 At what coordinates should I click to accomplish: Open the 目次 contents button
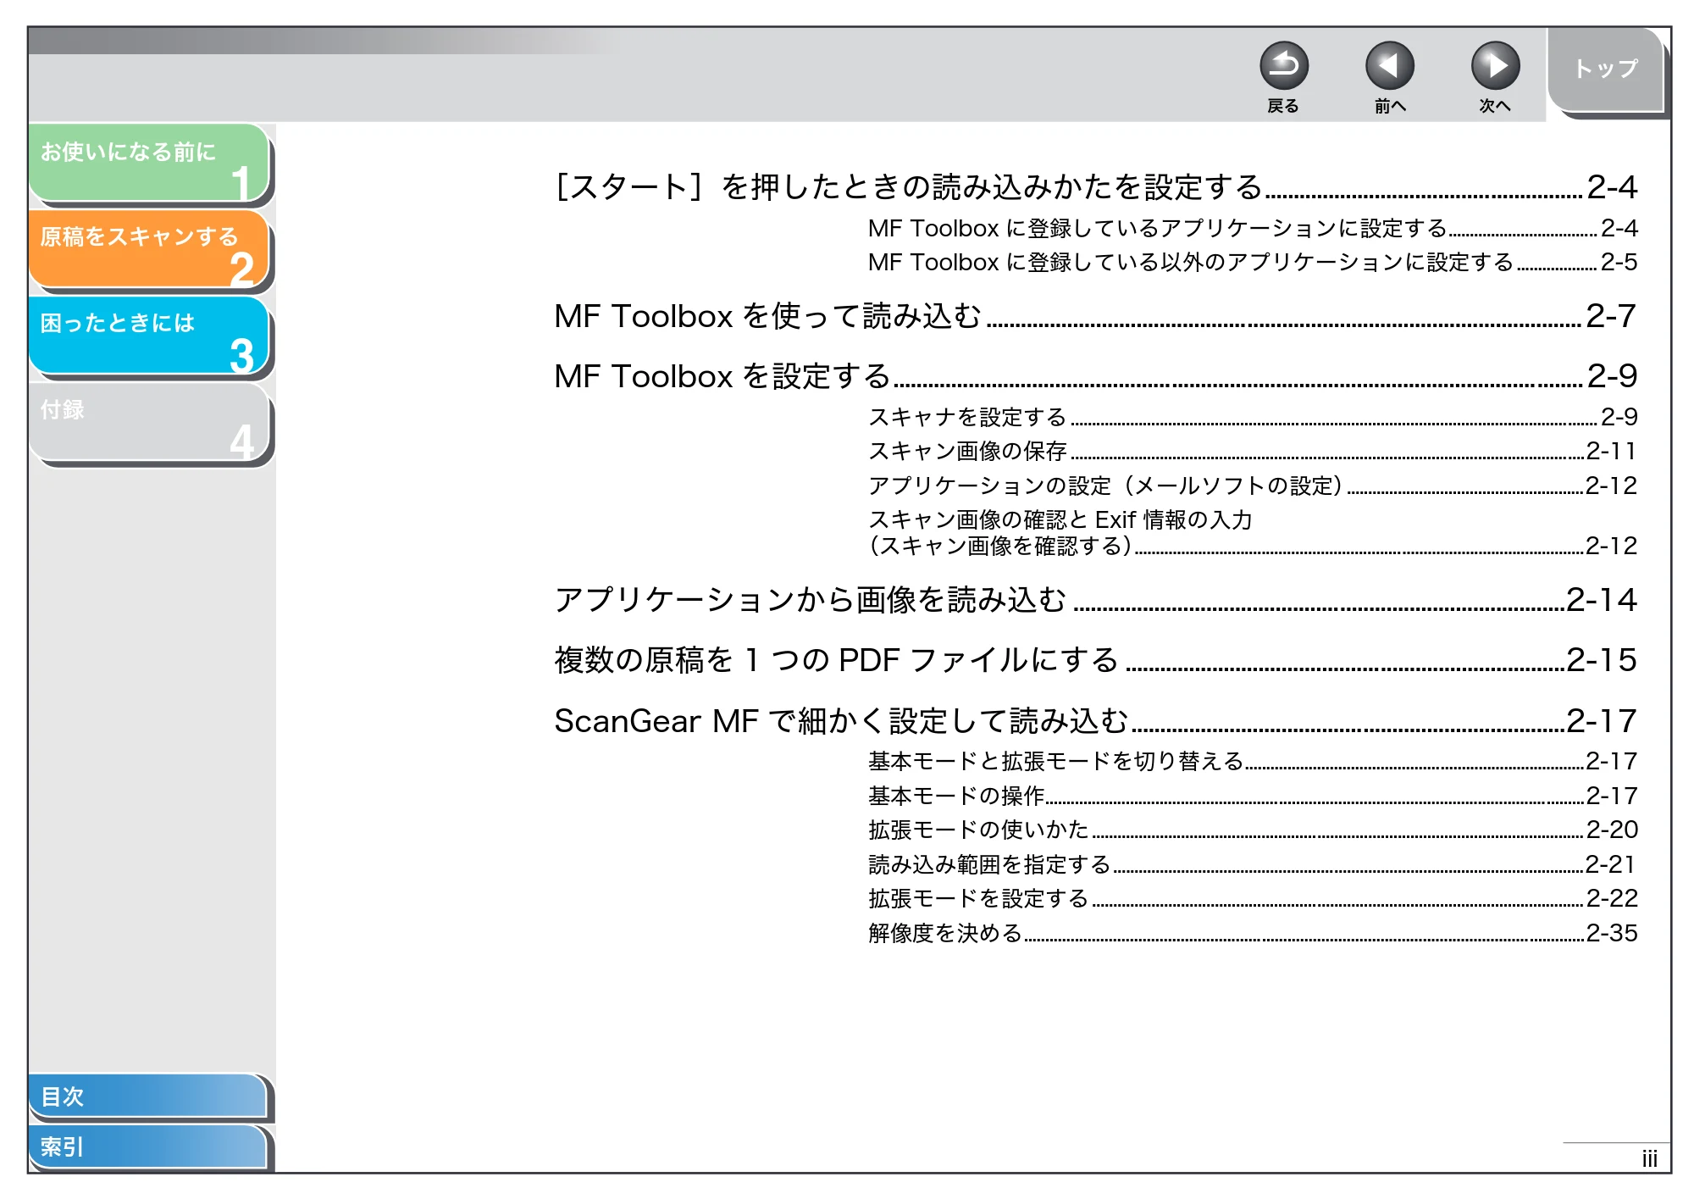click(147, 1096)
